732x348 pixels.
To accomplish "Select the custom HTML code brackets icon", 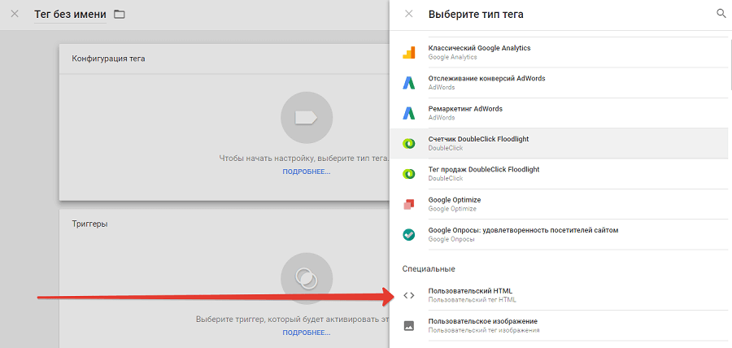I will pyautogui.click(x=409, y=295).
